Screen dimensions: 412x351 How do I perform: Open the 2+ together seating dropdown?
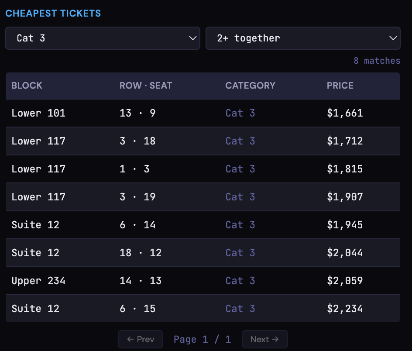(303, 38)
